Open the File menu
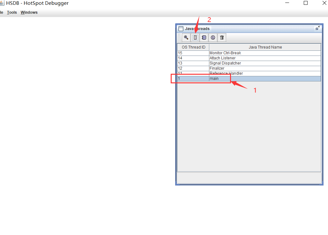 [x=1, y=12]
